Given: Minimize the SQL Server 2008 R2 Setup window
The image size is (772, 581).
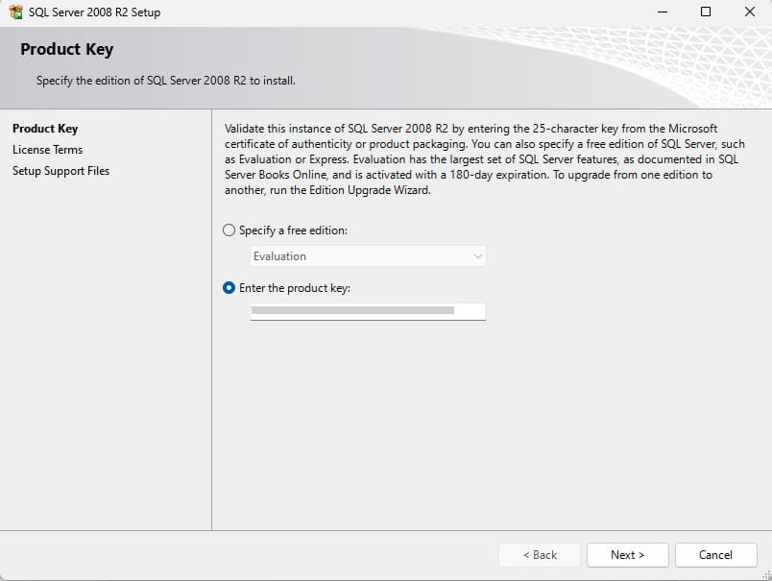Looking at the screenshot, I should tap(663, 12).
